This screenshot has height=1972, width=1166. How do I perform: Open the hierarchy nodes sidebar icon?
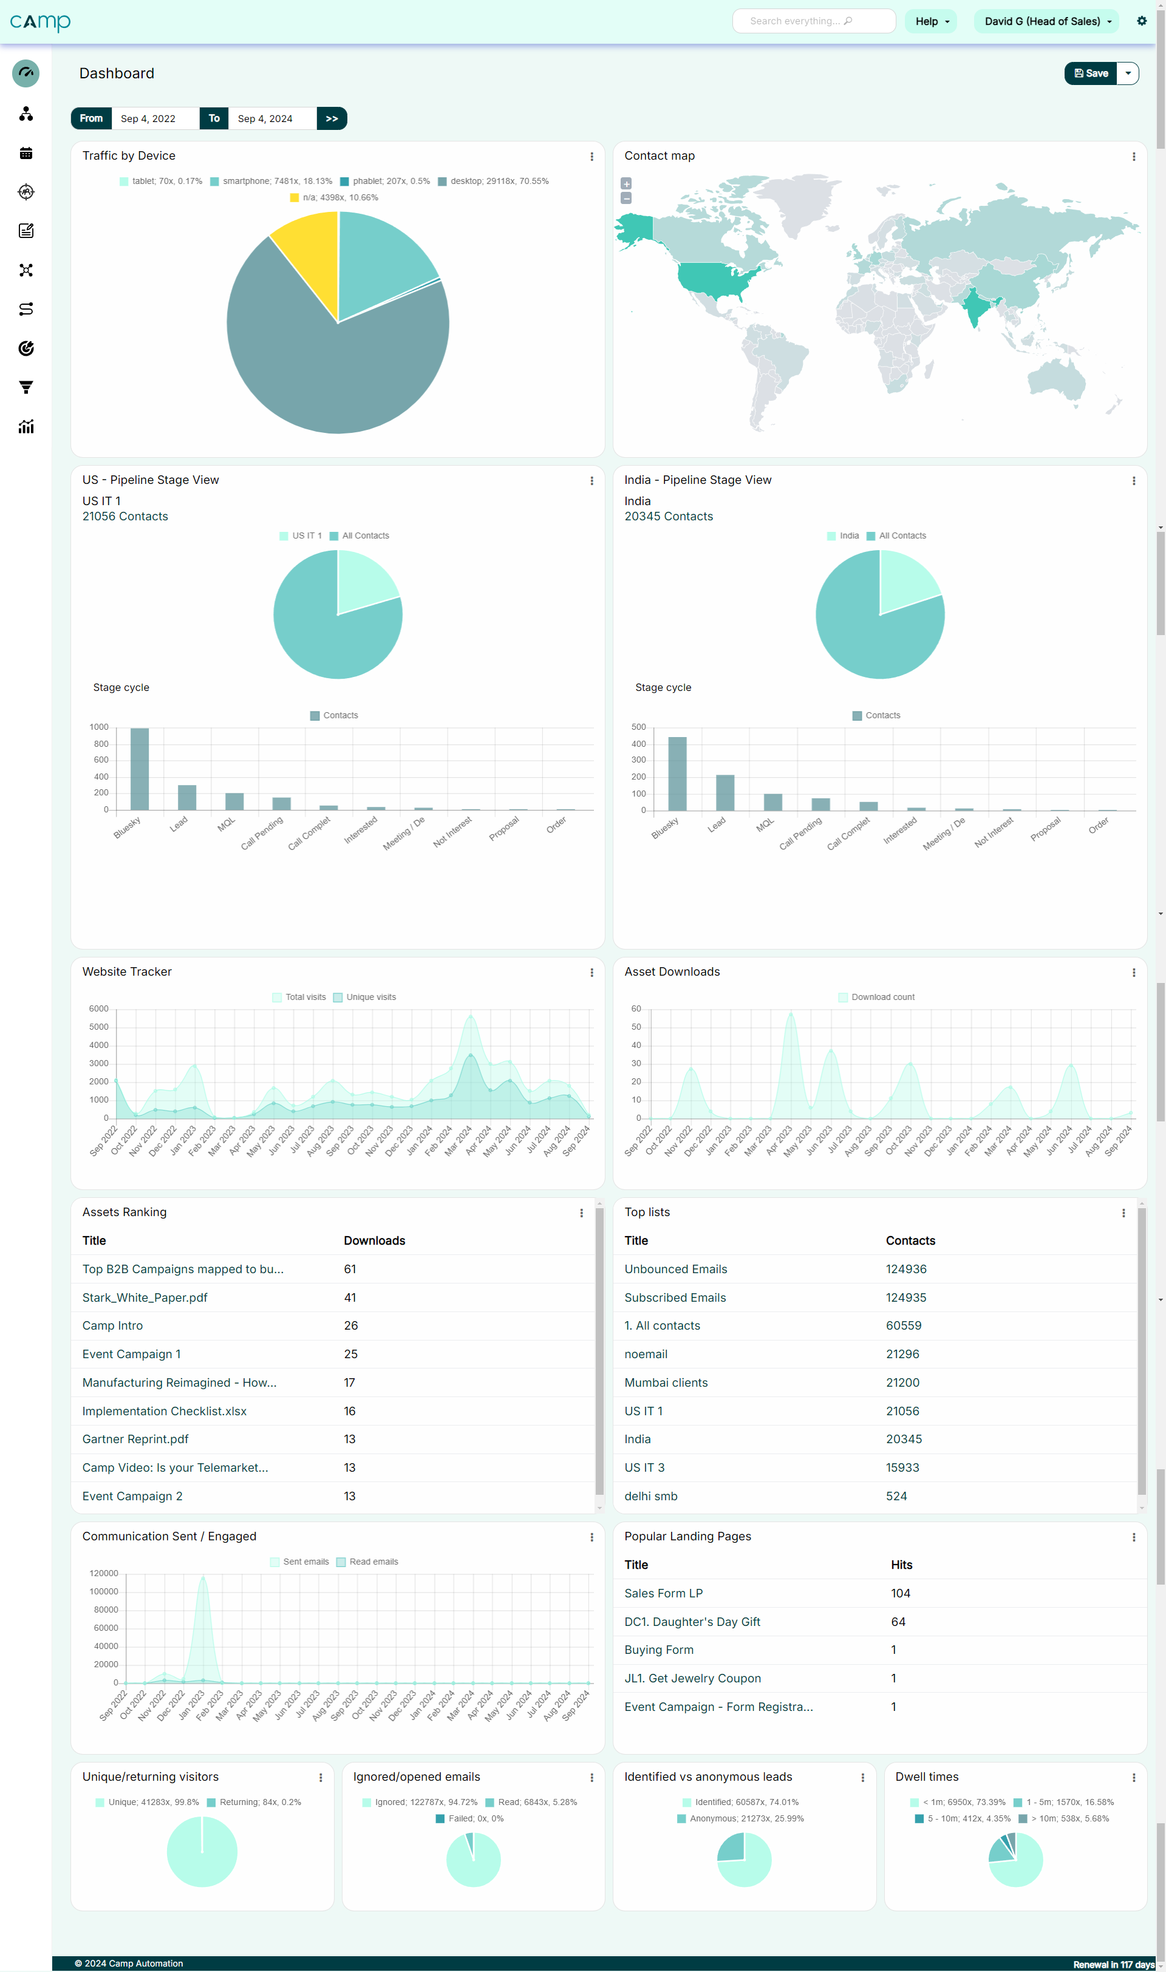[x=26, y=114]
